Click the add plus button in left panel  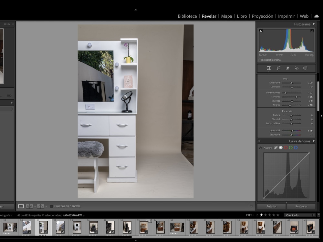[12, 103]
